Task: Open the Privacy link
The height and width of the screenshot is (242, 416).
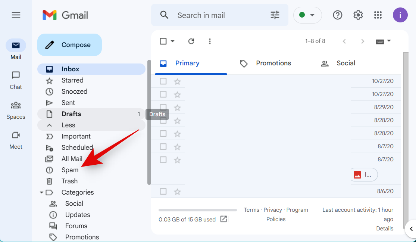Action: click(x=273, y=210)
